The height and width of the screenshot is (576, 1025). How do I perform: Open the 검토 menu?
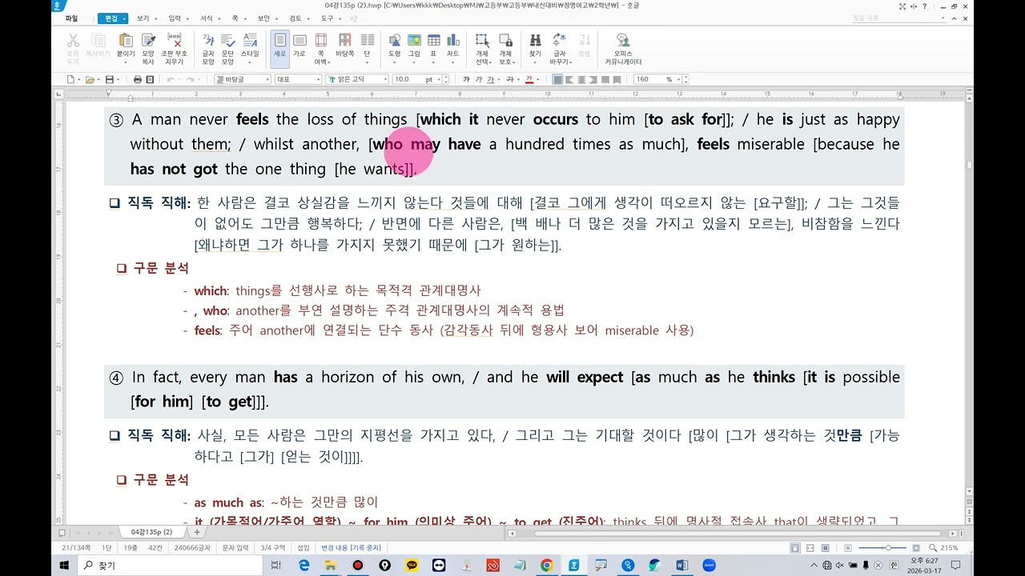pyautogui.click(x=295, y=18)
